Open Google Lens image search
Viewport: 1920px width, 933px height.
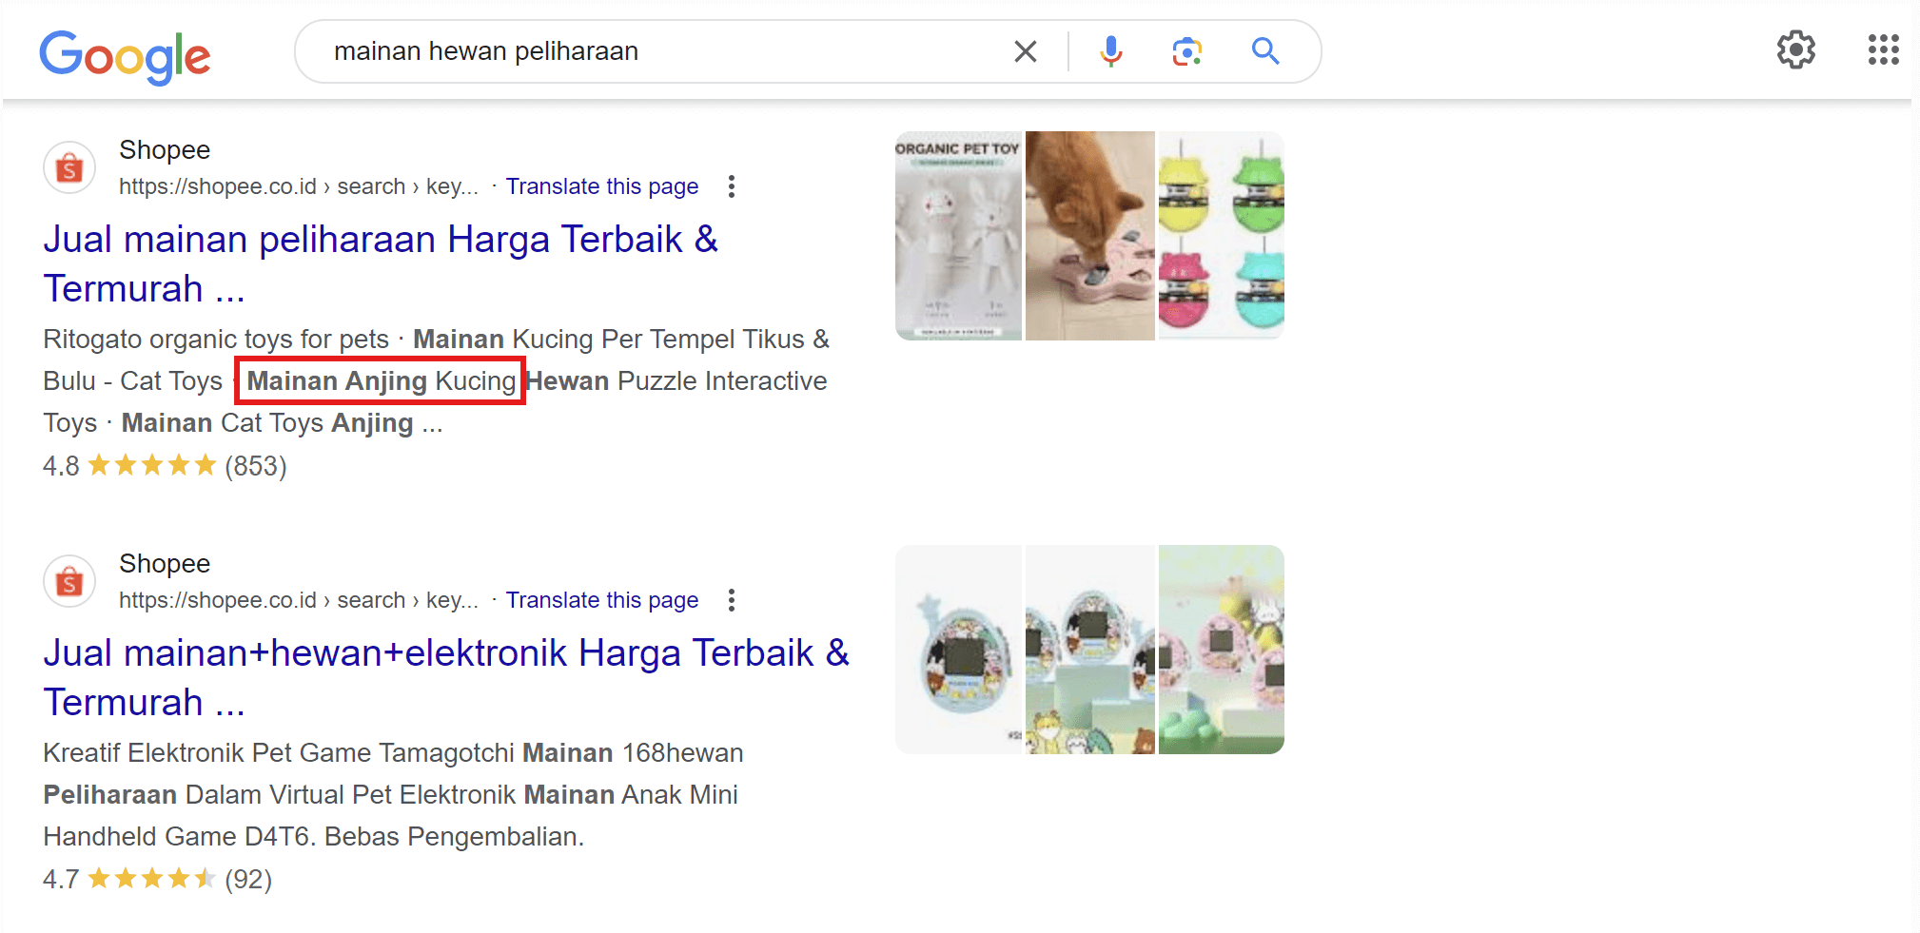(1185, 51)
